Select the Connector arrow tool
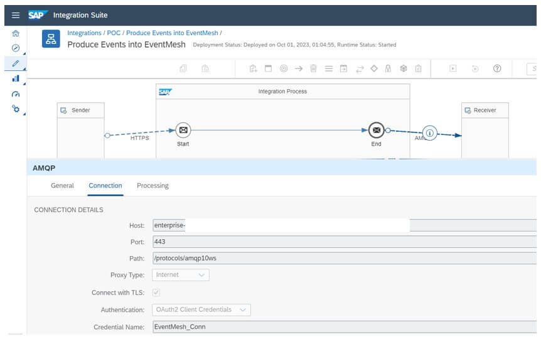This screenshot has width=541, height=337. 299,68
